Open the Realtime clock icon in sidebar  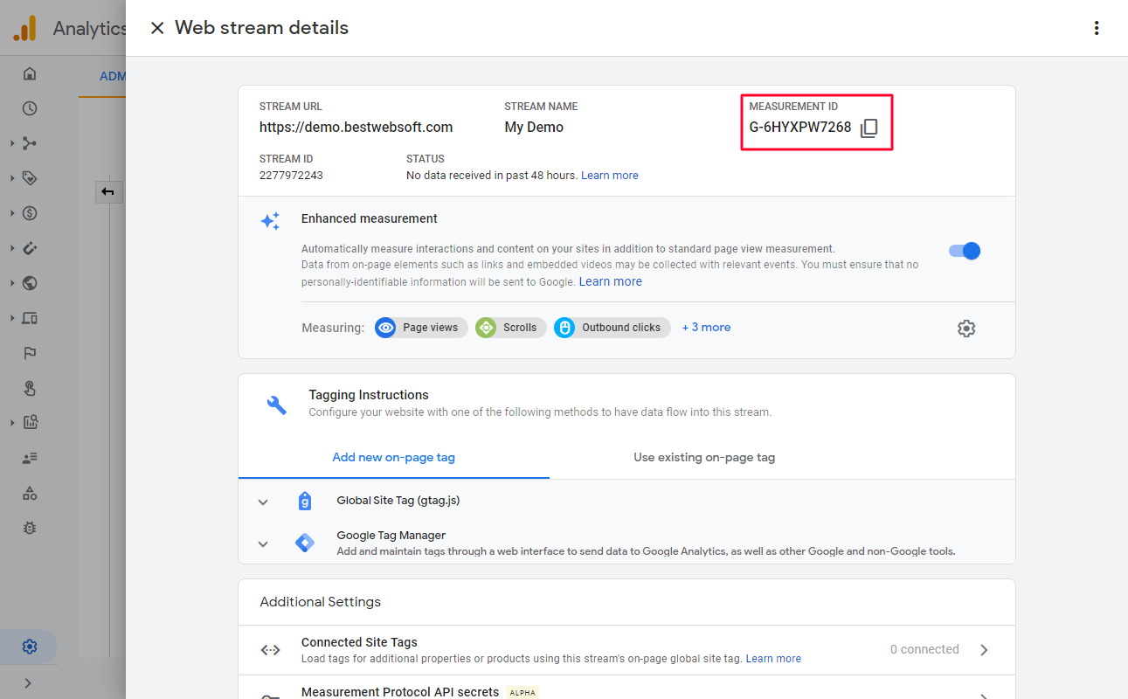30,108
